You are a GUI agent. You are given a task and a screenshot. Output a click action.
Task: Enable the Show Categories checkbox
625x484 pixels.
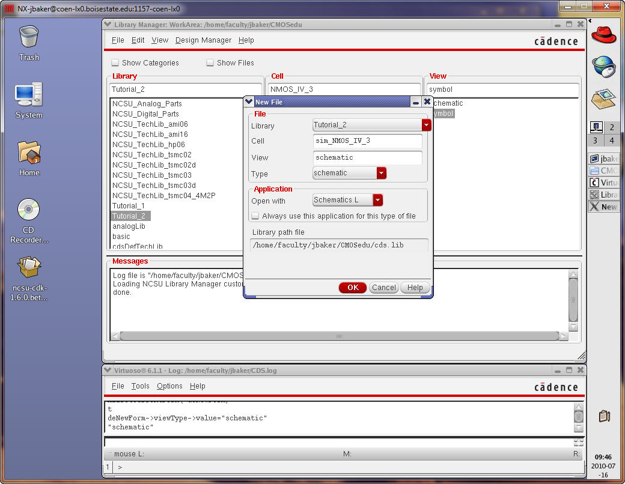pos(115,63)
